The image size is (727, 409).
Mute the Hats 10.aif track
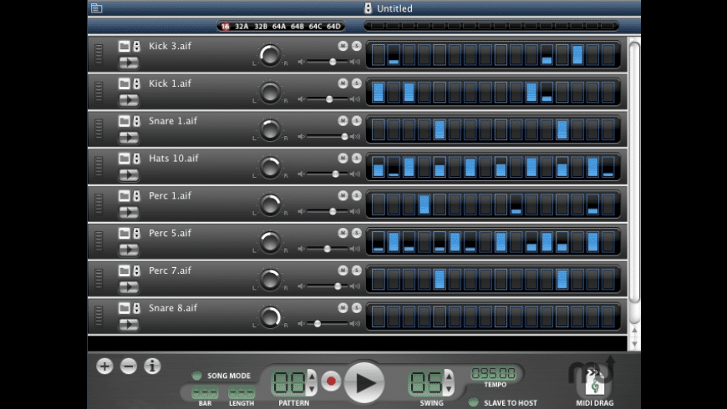pyautogui.click(x=343, y=158)
